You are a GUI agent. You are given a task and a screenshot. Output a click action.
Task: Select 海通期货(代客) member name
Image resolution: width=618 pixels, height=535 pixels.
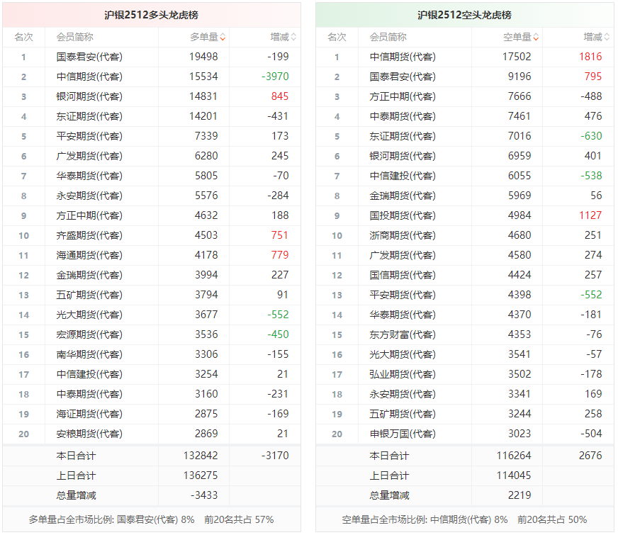(89, 255)
